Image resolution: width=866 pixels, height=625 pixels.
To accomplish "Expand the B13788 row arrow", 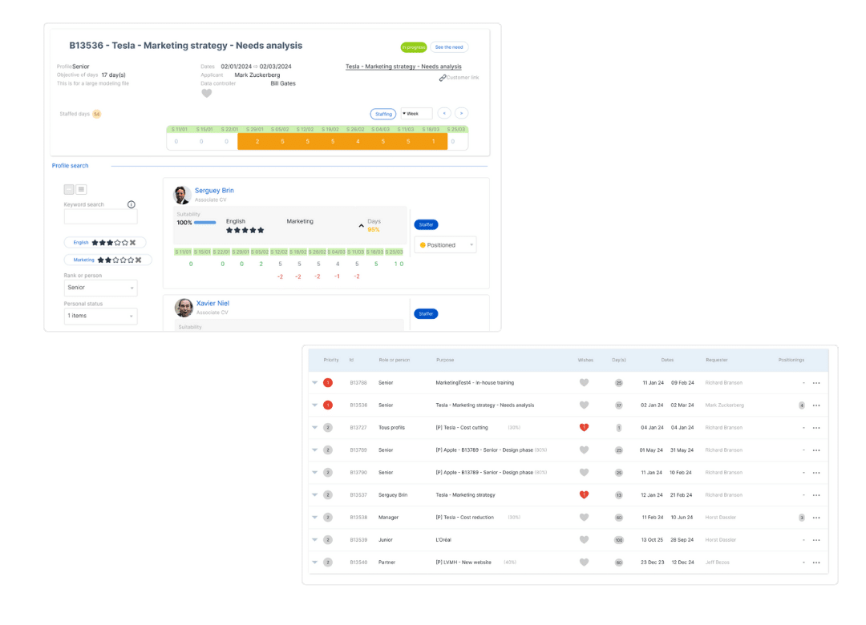I will click(x=315, y=383).
